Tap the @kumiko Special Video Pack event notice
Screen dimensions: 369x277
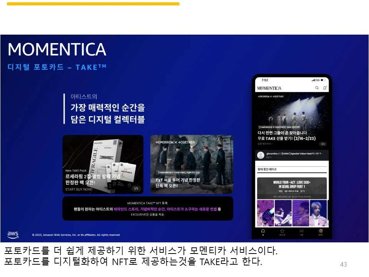click(x=292, y=155)
